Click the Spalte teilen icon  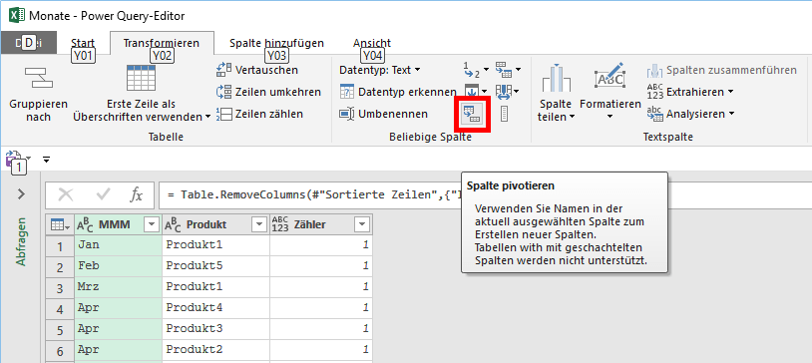pyautogui.click(x=557, y=79)
